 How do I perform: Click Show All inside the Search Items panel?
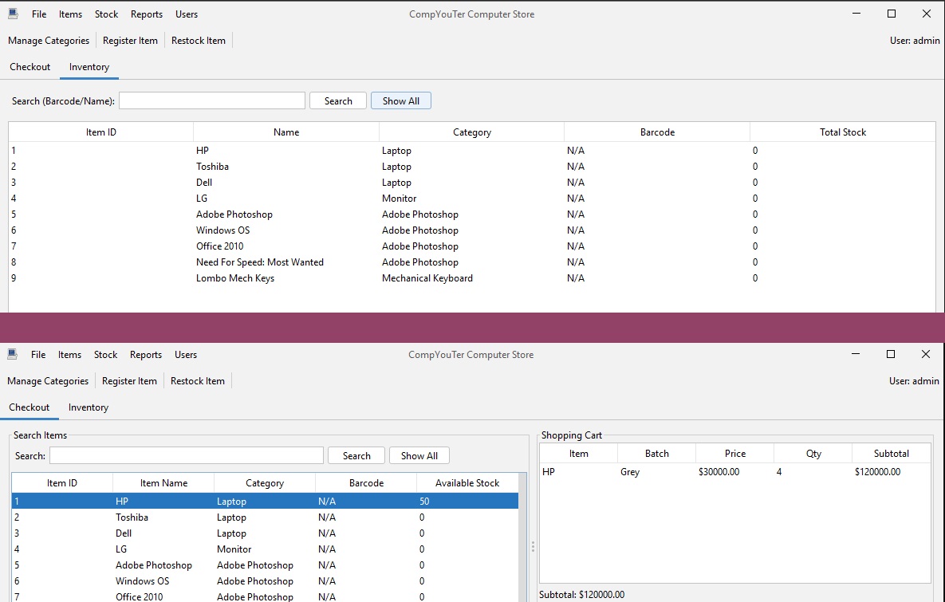pyautogui.click(x=419, y=456)
